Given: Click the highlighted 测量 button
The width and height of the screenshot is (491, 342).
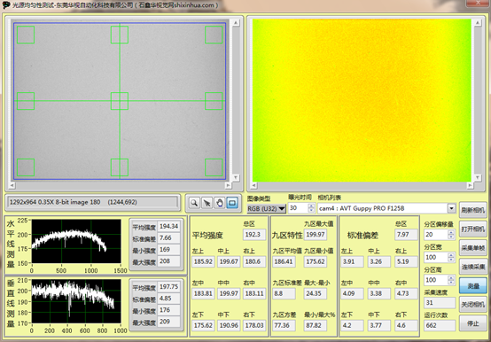Looking at the screenshot, I should click(x=473, y=285).
